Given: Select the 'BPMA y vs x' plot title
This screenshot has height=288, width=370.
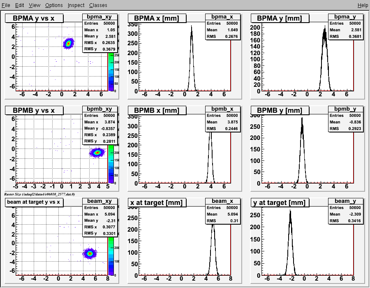Looking at the screenshot, I should tap(34, 18).
